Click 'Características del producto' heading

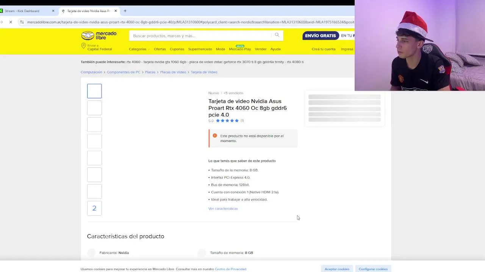(x=125, y=236)
